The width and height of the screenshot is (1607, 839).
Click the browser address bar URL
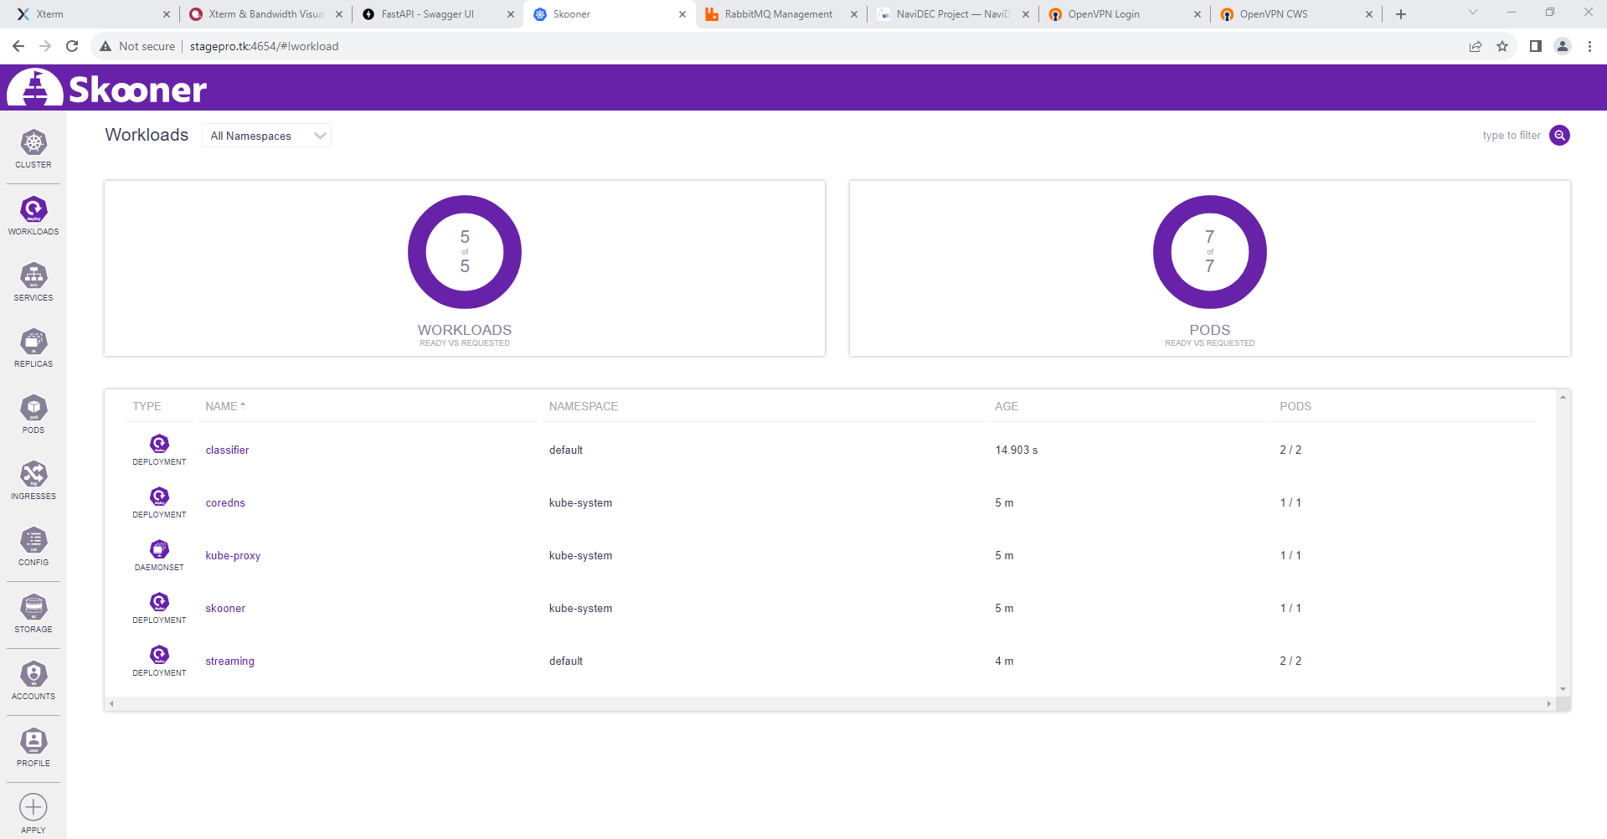click(264, 46)
